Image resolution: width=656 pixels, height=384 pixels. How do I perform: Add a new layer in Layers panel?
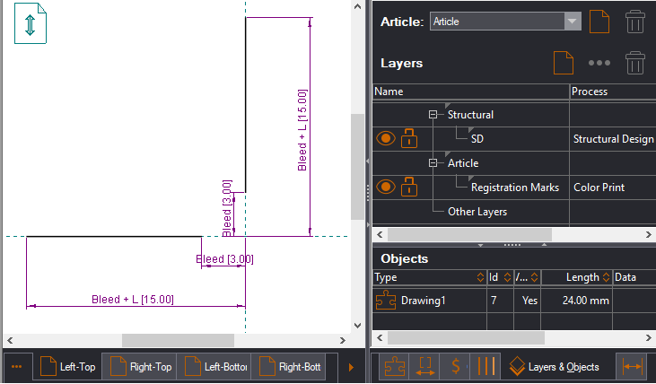pyautogui.click(x=563, y=64)
